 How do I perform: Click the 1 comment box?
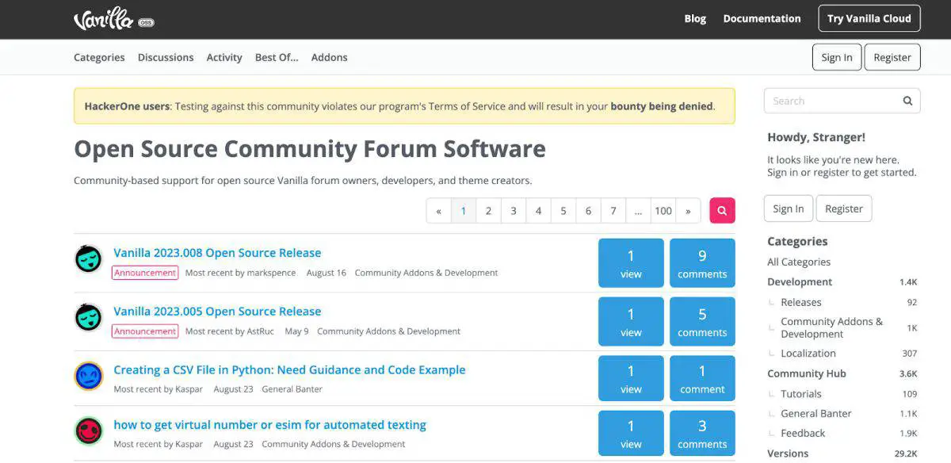coord(702,379)
